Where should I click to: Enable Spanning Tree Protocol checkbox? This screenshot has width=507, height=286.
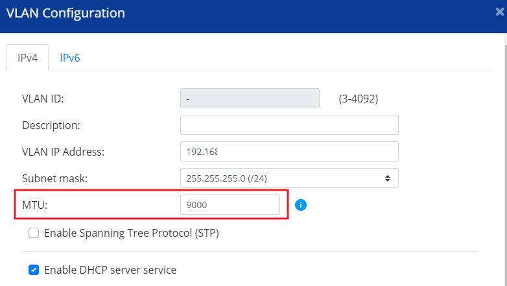(34, 233)
